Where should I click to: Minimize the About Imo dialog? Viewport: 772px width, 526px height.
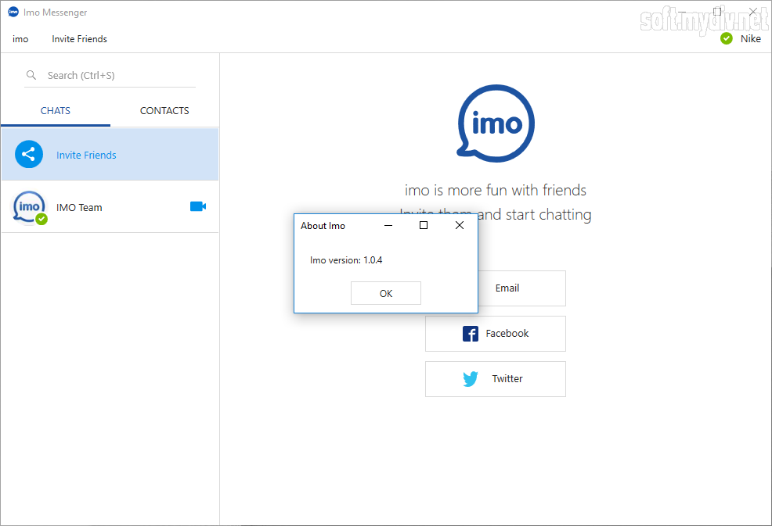coord(388,225)
